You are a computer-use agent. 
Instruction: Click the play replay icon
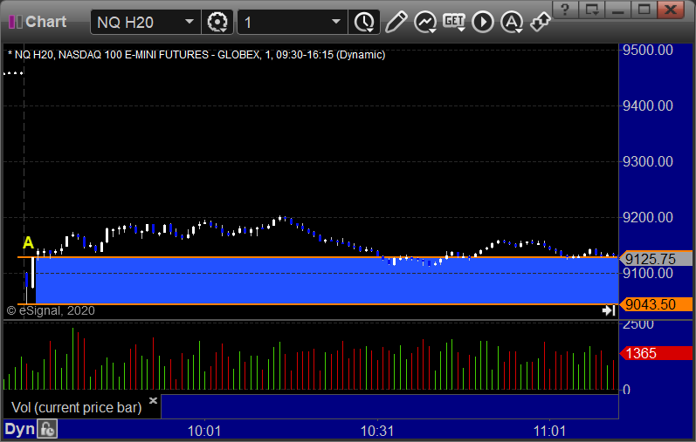tap(483, 22)
